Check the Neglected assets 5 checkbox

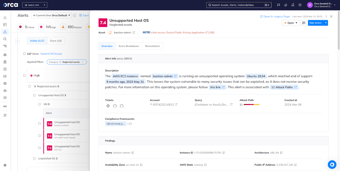click(29, 86)
